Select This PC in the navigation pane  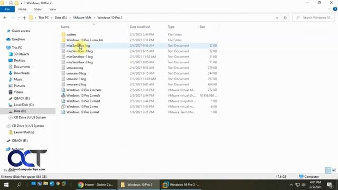(x=17, y=47)
